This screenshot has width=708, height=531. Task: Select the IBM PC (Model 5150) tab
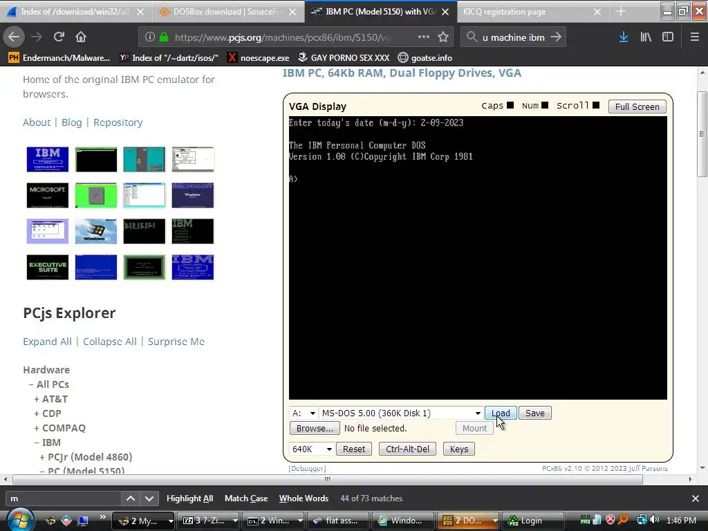(380, 12)
